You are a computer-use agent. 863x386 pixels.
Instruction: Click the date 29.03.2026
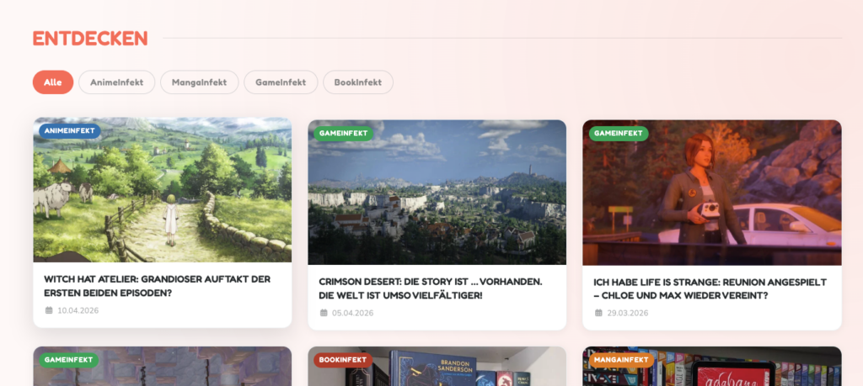(627, 313)
